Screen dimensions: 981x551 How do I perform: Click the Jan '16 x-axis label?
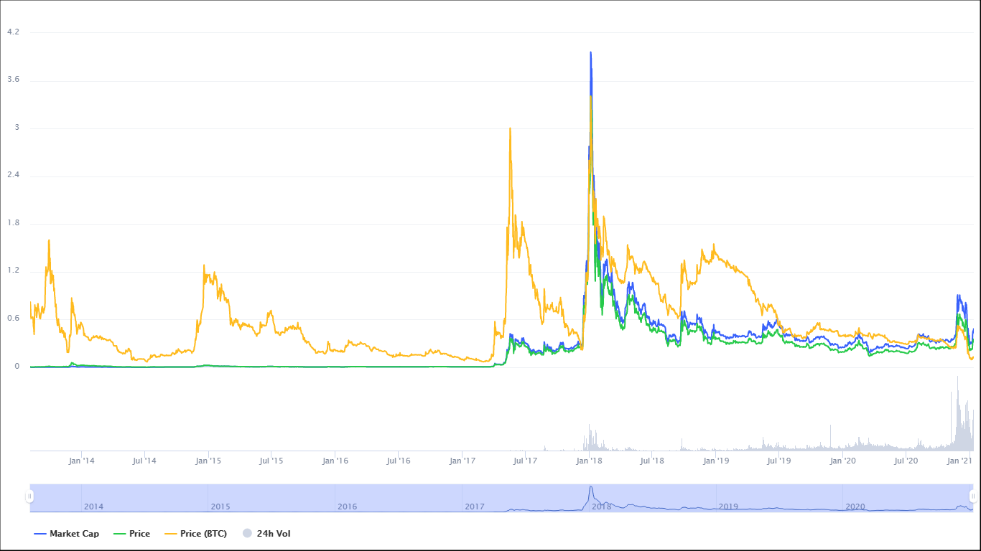click(335, 461)
